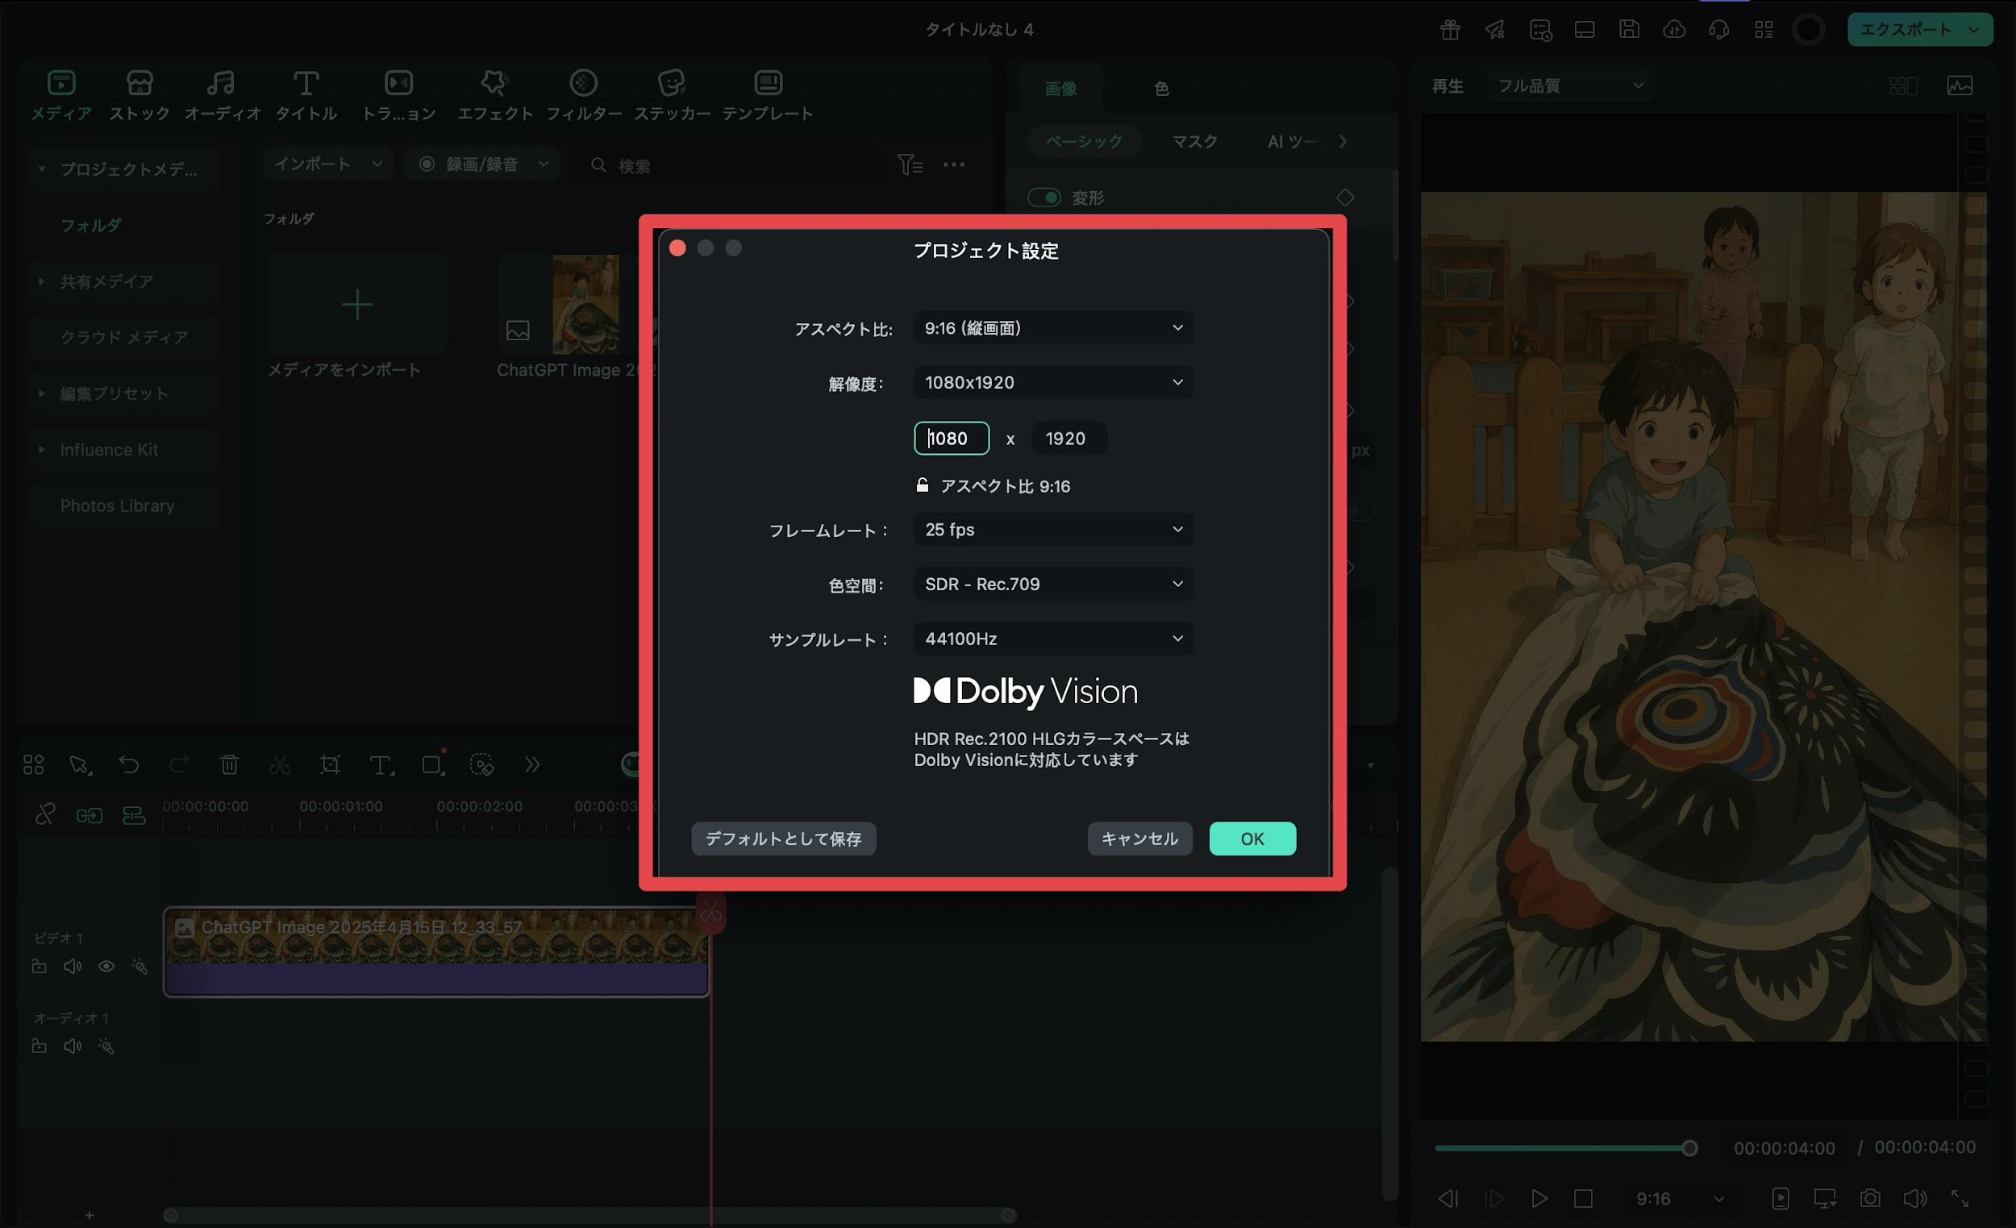This screenshot has height=1228, width=2016.
Task: Select the Mask (マスク) sub-tab
Action: tap(1194, 142)
